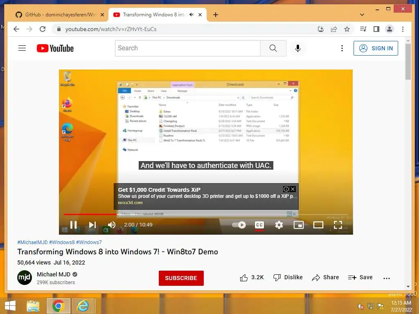Pause the video
Viewport: 419px width, 314px height.
74,225
